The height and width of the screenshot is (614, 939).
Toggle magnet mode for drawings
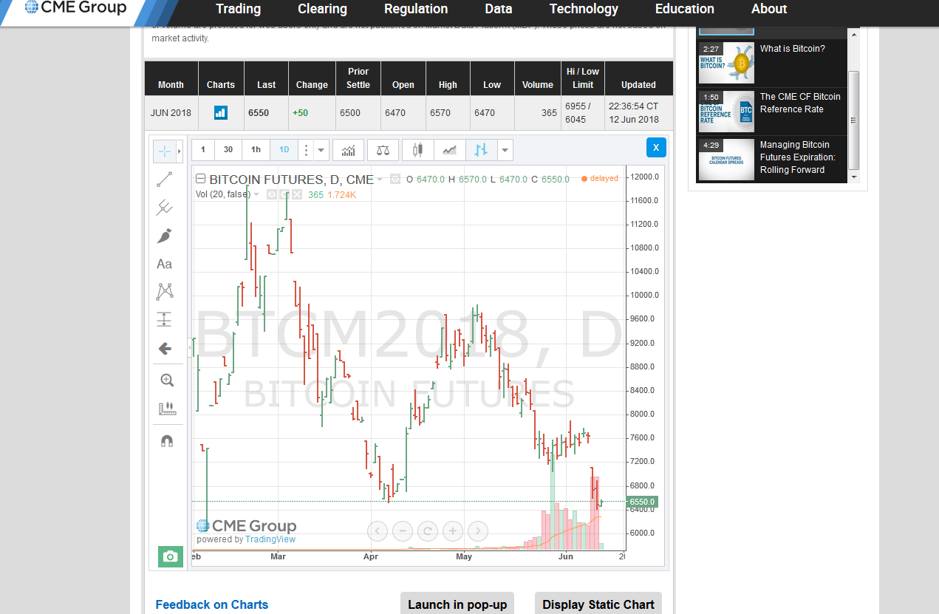point(167,441)
